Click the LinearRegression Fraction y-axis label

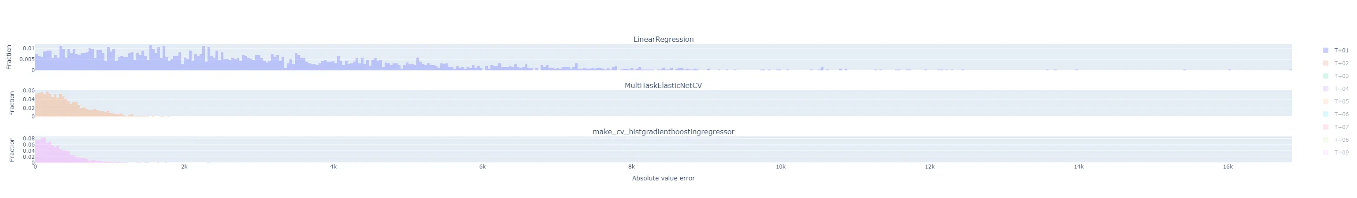point(9,57)
